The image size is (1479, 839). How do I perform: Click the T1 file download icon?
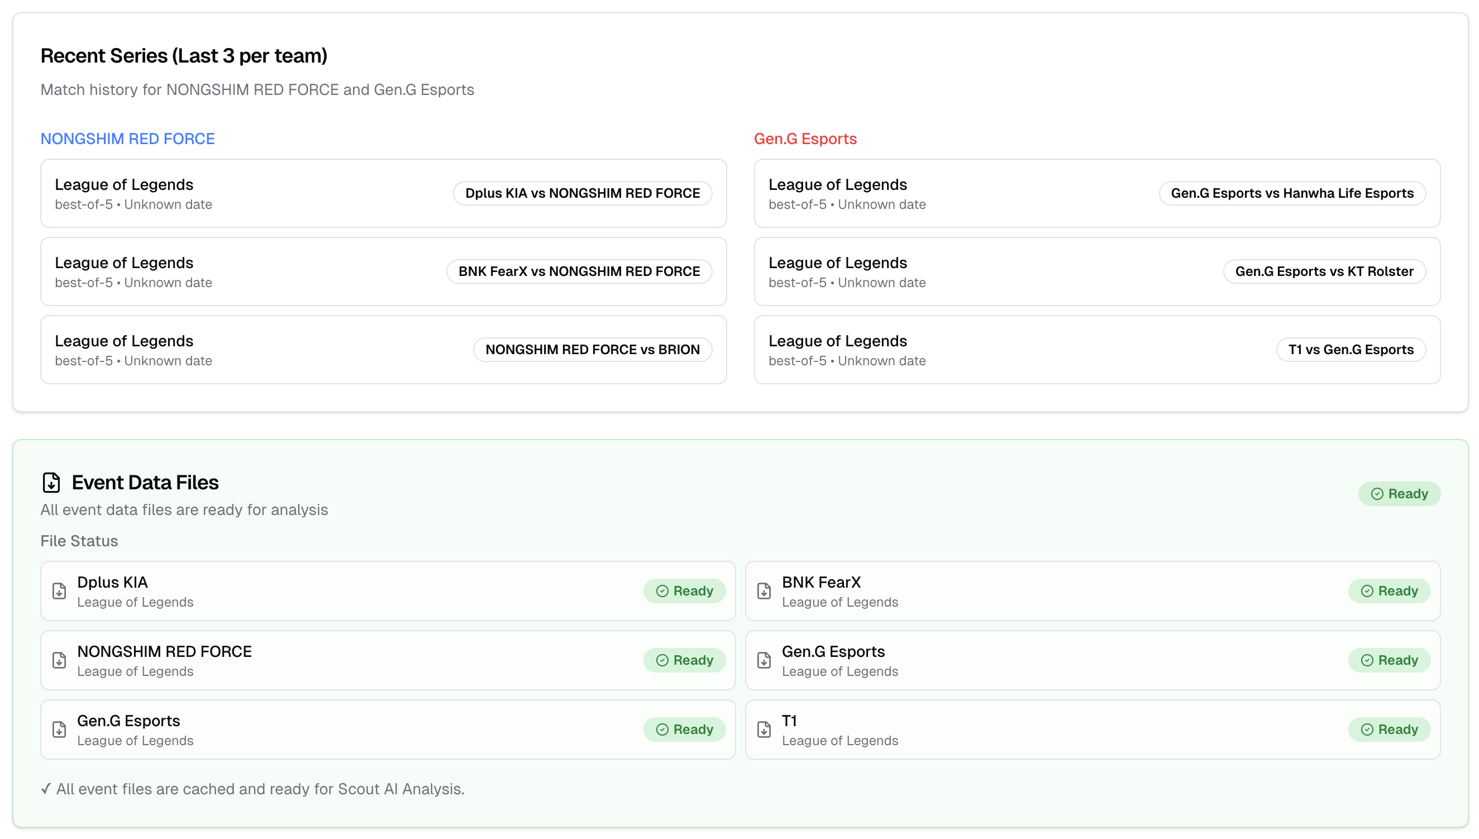[x=764, y=729]
